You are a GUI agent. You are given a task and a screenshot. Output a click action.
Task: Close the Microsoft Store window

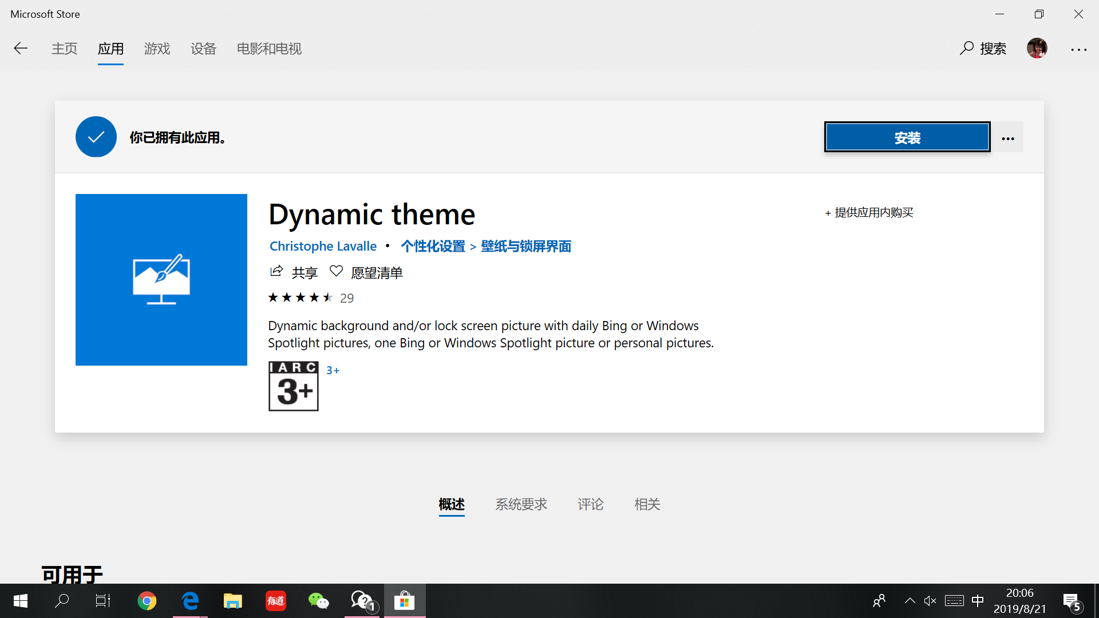pos(1078,14)
